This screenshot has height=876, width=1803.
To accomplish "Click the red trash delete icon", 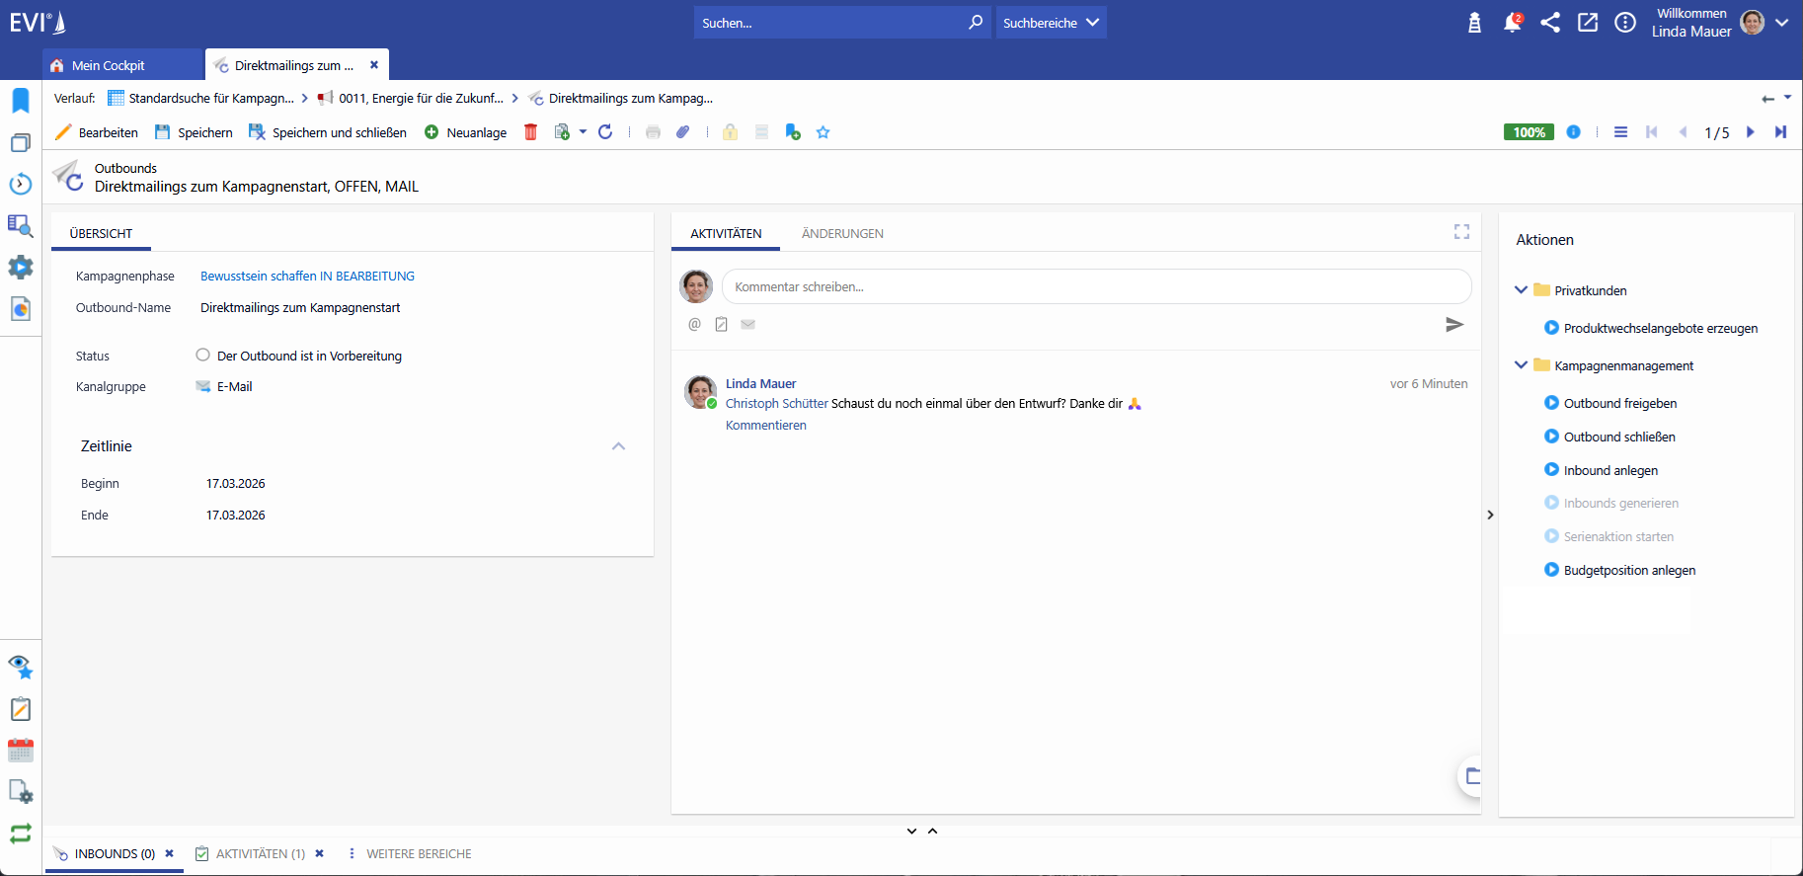I will 530,132.
